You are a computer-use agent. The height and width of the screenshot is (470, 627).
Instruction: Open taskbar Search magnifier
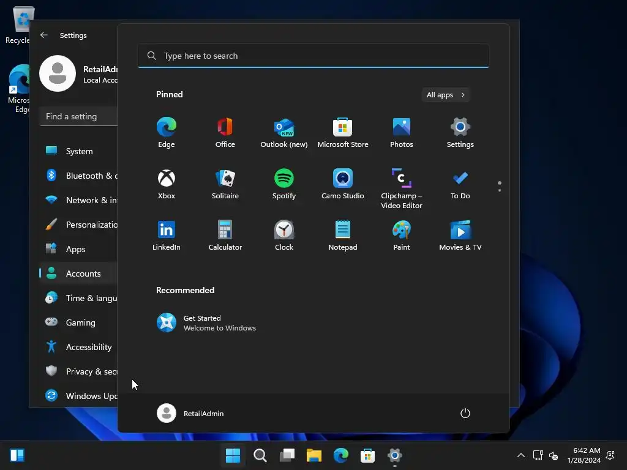click(x=260, y=455)
